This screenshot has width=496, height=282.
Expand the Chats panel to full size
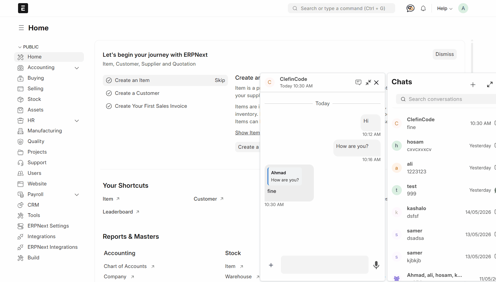(490, 85)
